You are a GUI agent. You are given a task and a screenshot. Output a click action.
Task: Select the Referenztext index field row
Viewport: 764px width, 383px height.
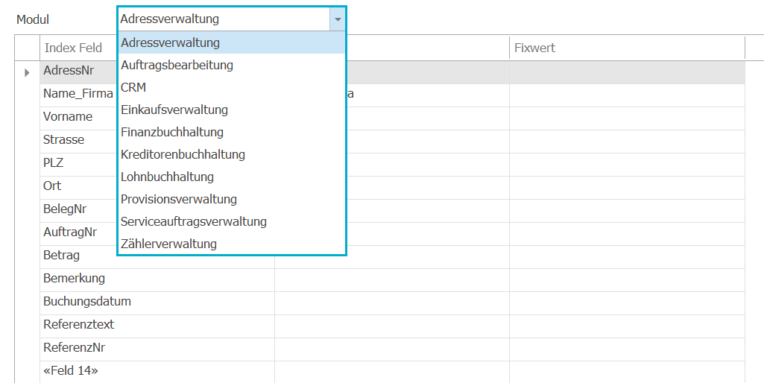point(392,325)
